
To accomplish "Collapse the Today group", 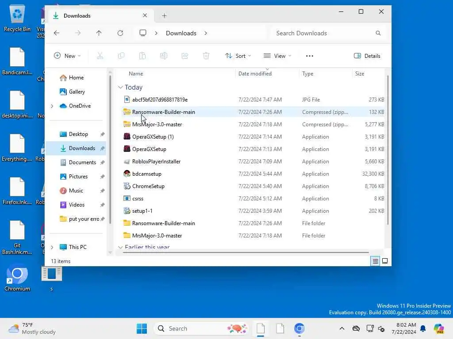I will point(120,87).
